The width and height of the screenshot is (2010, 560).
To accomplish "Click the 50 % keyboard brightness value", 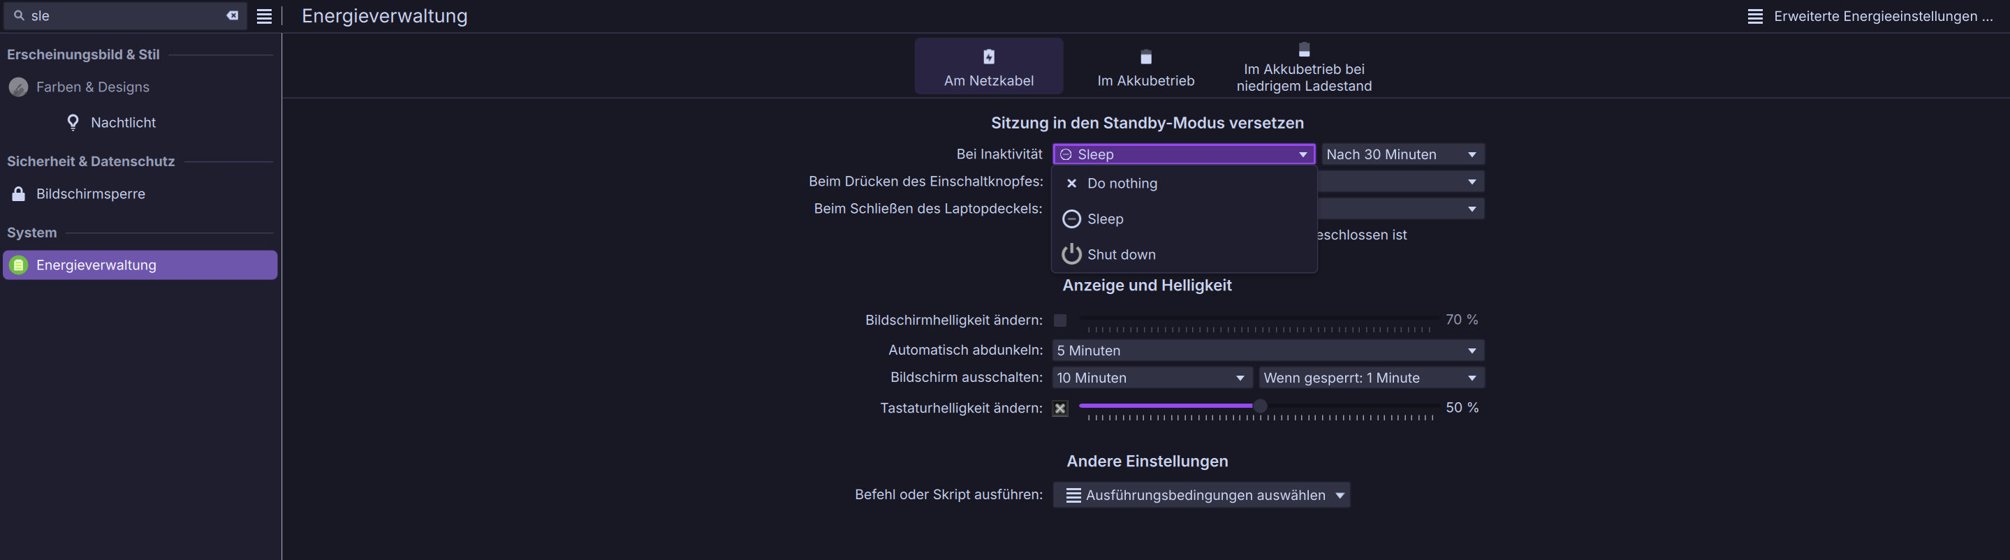I will [1462, 408].
